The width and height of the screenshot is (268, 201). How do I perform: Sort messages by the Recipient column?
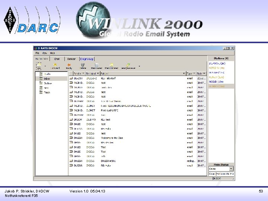[x=92, y=73]
